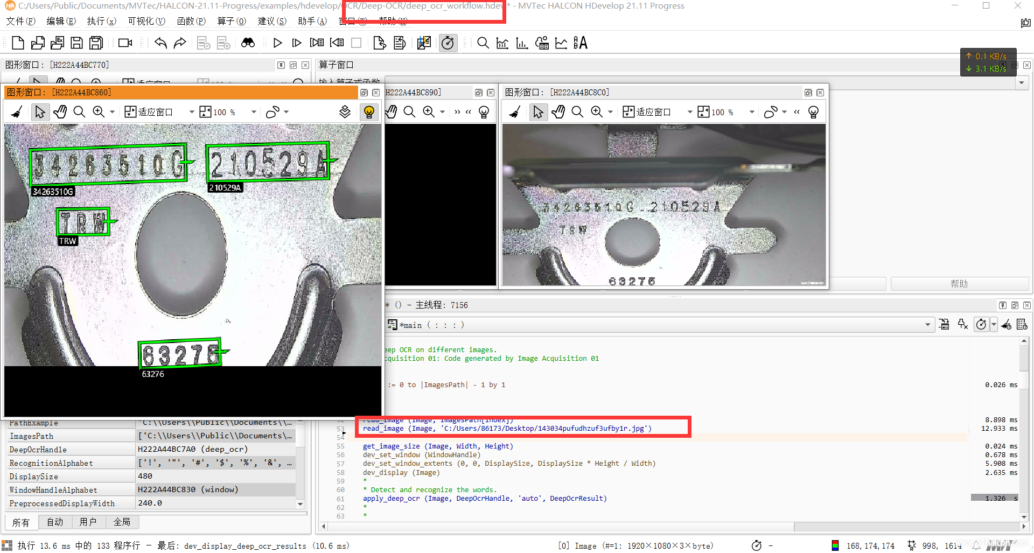Viewport: 1034px width, 553px height.
Task: Toggle the yellow lightbulb in window H222A44BC860
Action: (369, 112)
